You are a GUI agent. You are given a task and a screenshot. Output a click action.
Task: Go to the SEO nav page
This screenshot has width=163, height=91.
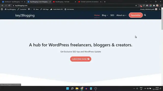click(112, 15)
